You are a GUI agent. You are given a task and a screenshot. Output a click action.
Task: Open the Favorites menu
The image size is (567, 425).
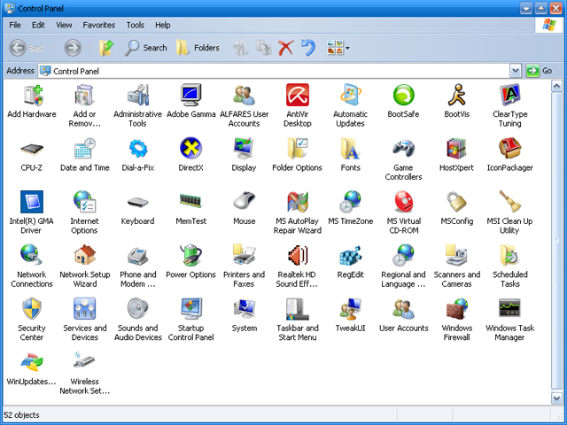98,25
